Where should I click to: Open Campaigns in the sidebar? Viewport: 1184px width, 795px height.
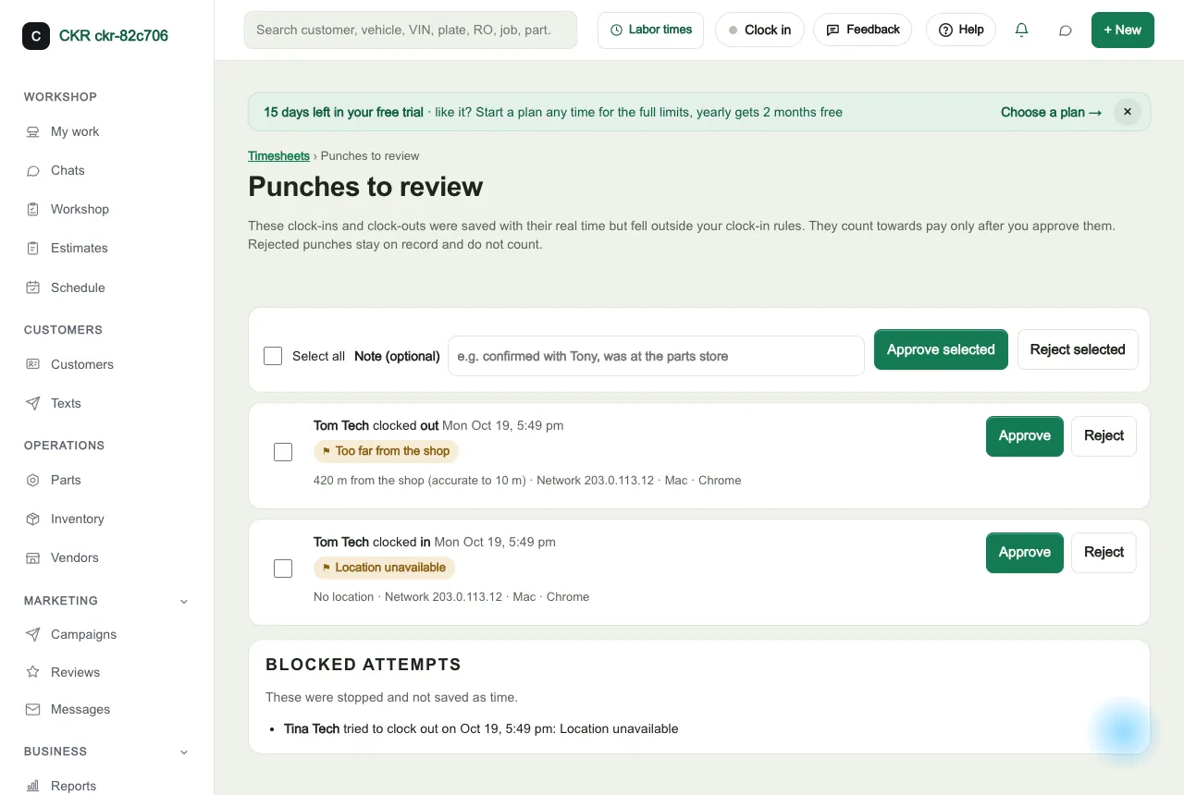83,634
